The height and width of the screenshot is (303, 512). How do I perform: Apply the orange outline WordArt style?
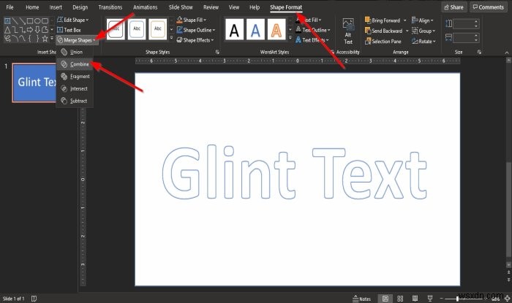point(276,30)
